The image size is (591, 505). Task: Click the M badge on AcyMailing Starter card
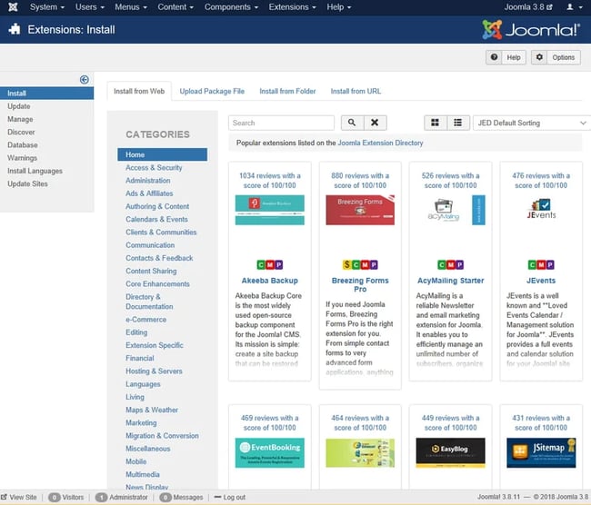pyautogui.click(x=451, y=264)
